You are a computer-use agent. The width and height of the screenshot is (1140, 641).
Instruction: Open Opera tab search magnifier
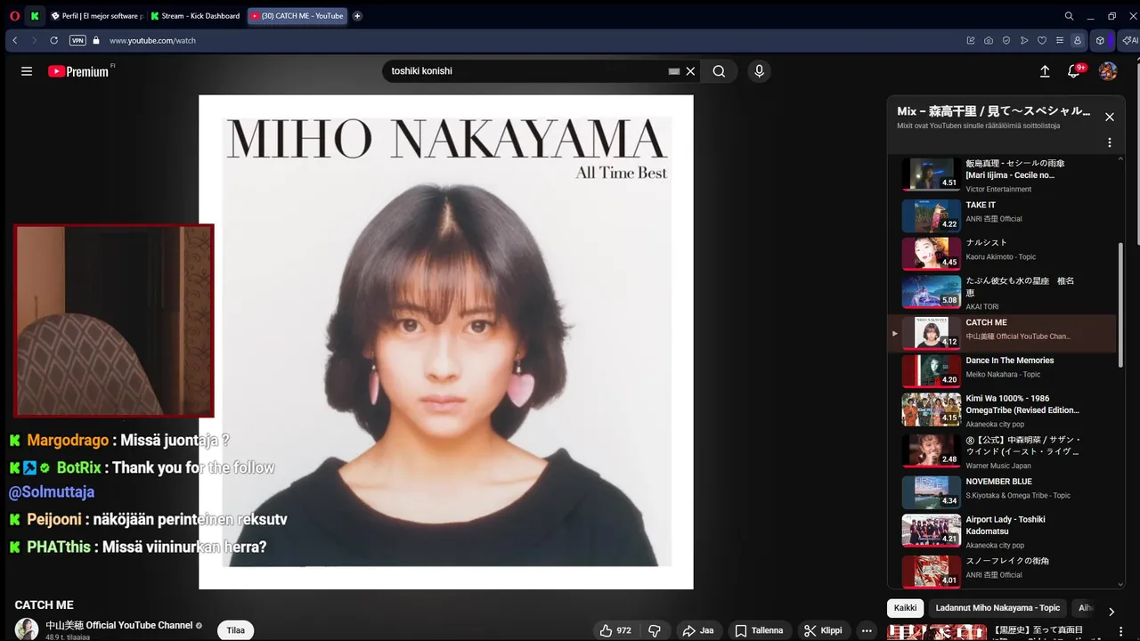point(1069,16)
